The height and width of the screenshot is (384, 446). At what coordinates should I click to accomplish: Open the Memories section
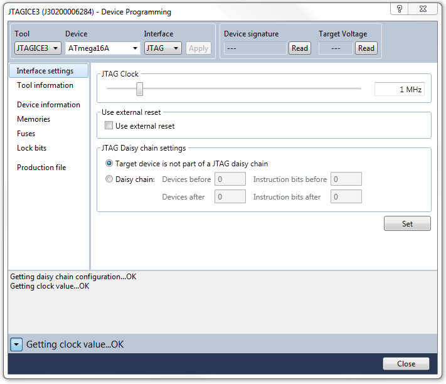33,119
